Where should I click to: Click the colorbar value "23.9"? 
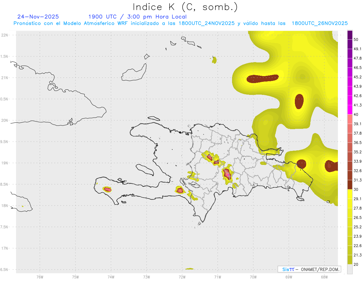[x=358, y=236]
